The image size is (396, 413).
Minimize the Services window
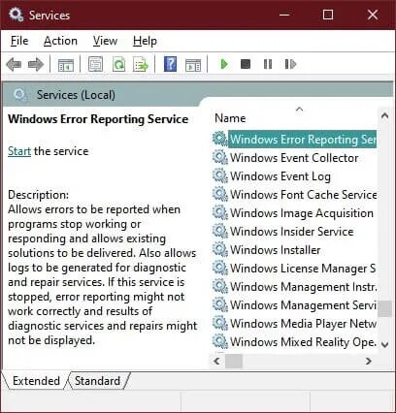pos(284,15)
